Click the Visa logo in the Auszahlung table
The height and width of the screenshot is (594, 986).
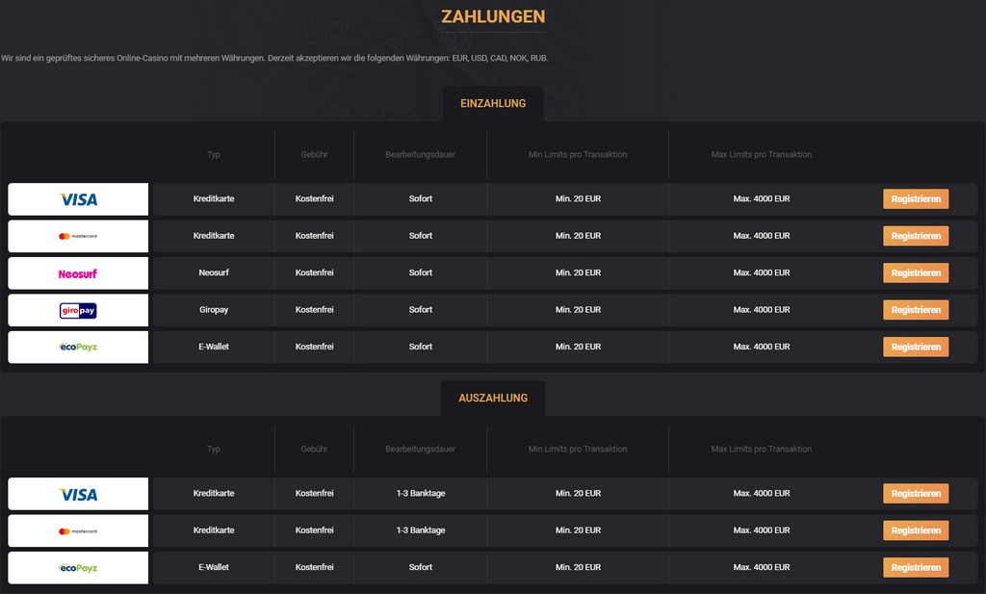(x=78, y=494)
